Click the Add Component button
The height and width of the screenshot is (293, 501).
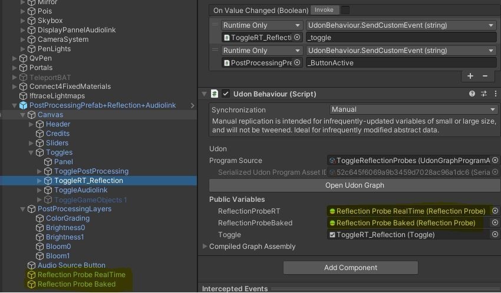tap(351, 268)
